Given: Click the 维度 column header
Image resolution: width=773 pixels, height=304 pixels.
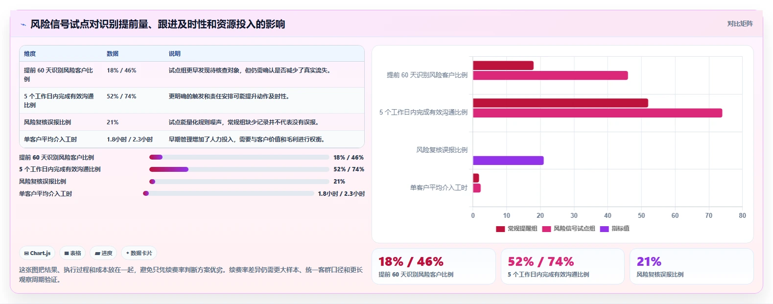Looking at the screenshot, I should 30,54.
